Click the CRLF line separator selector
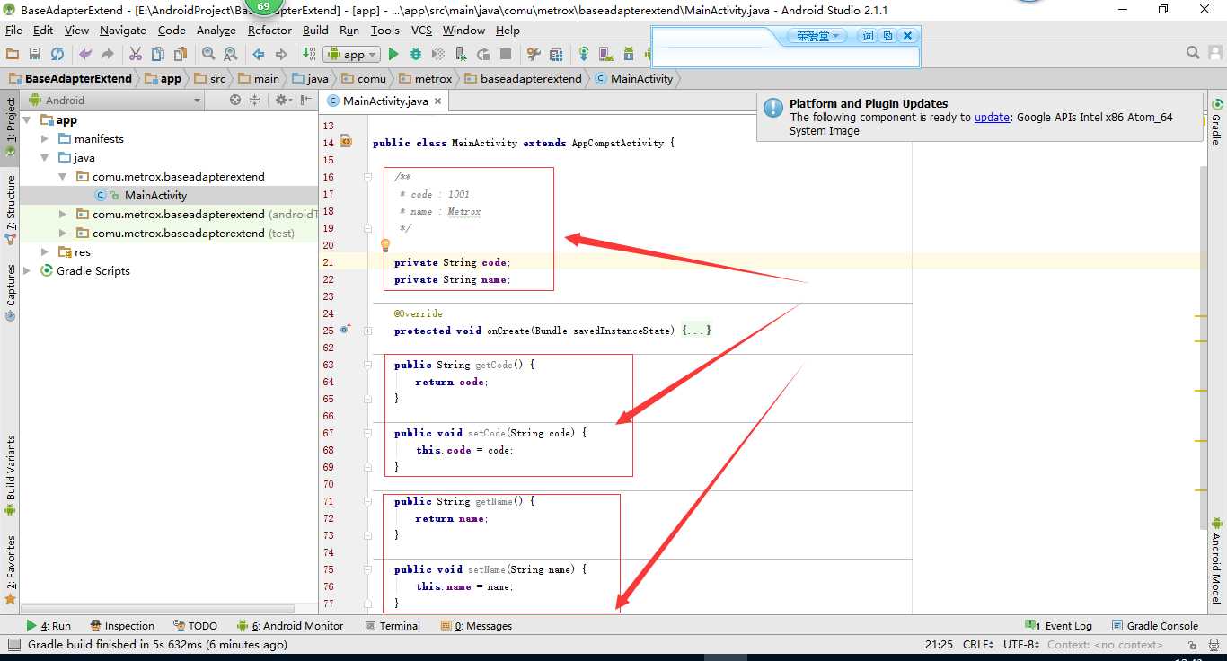Screen dimensions: 1227x661 click(x=977, y=644)
